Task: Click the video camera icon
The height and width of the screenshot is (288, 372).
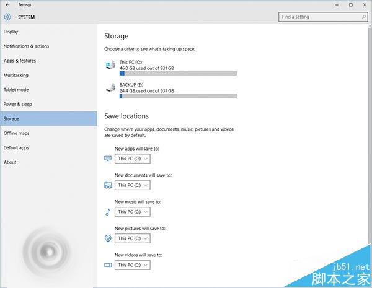Action: (108, 264)
